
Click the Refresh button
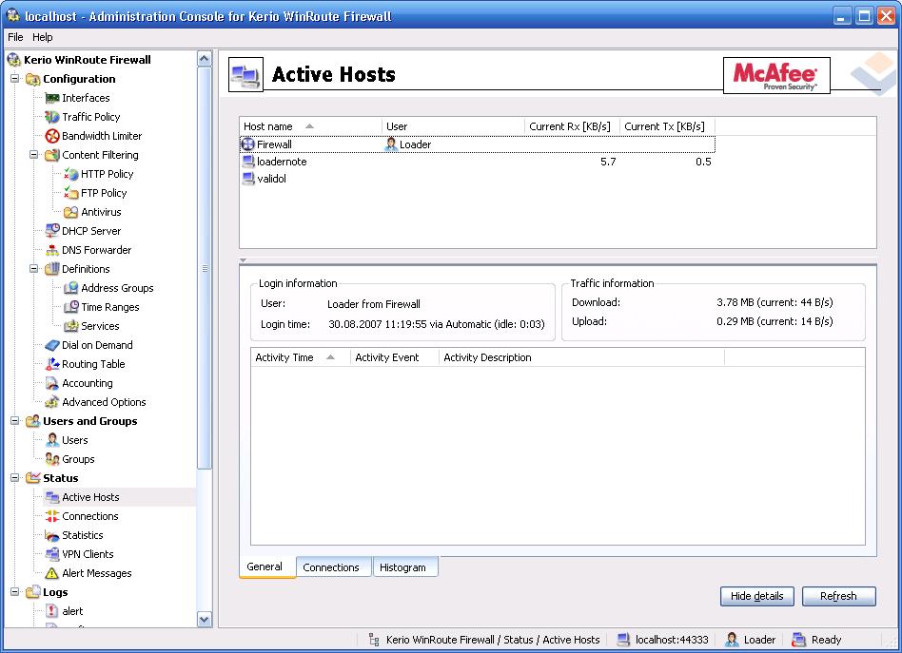point(838,596)
